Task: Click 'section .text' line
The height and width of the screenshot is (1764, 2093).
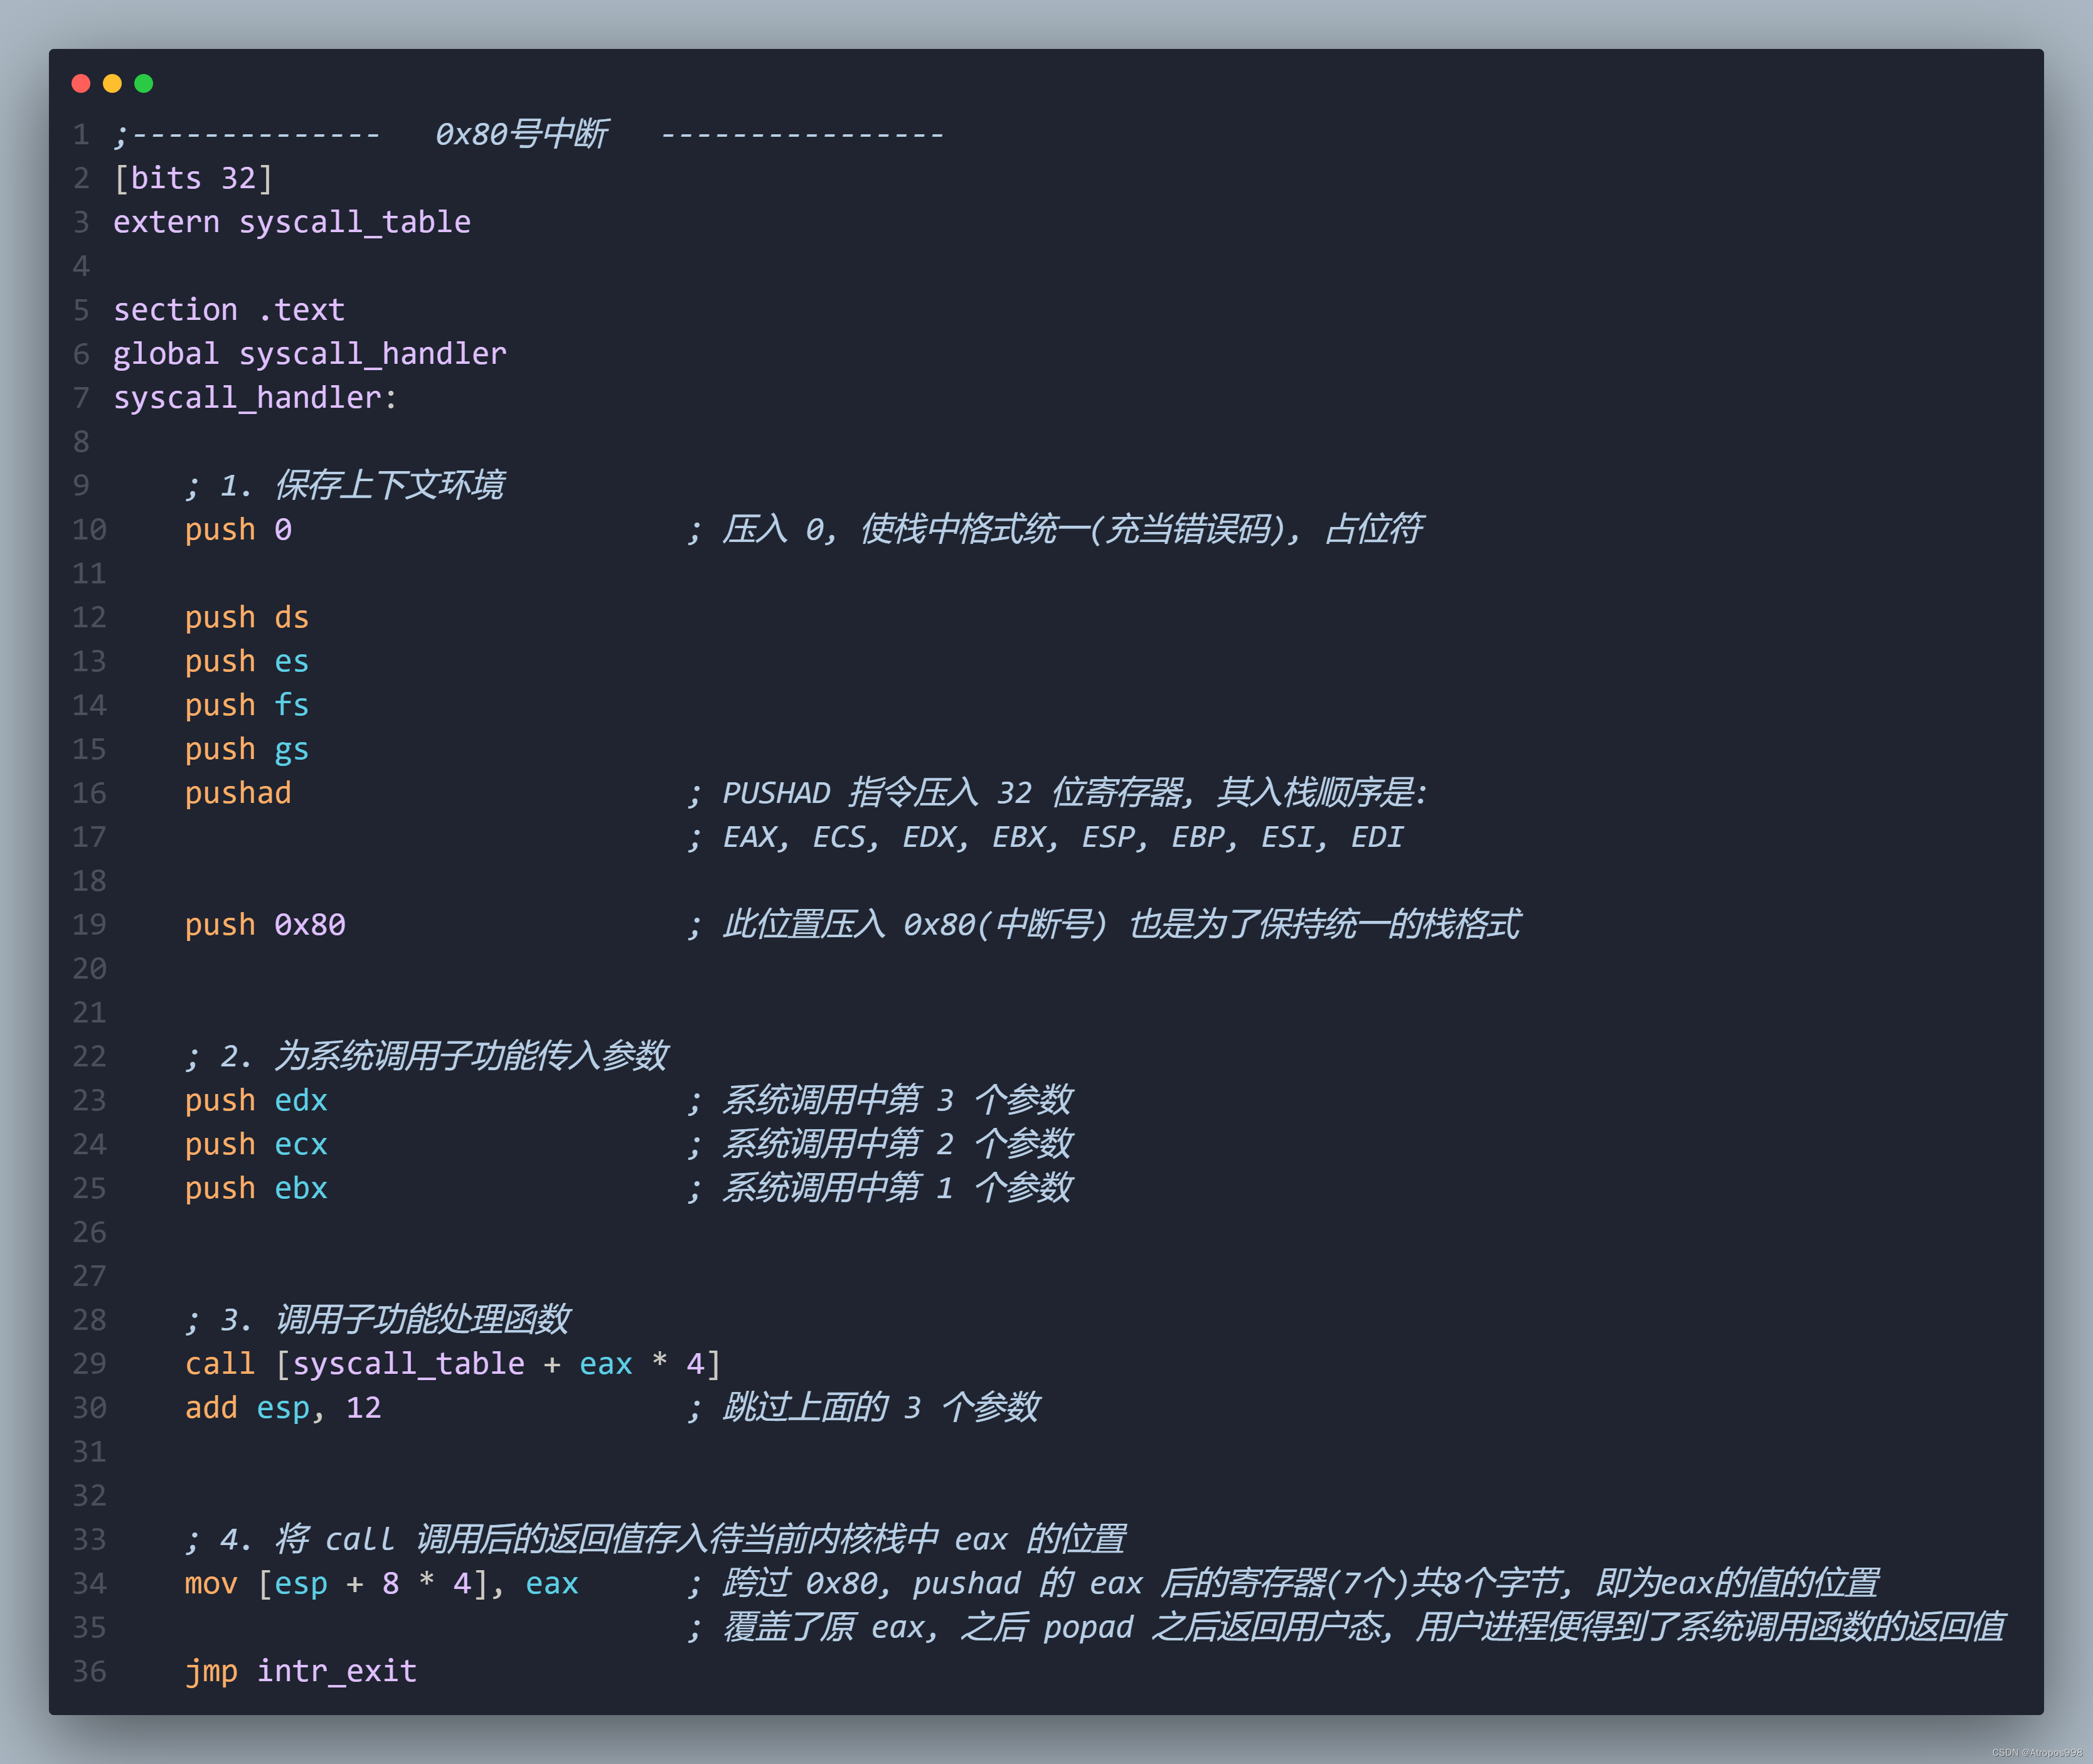Action: (x=229, y=310)
